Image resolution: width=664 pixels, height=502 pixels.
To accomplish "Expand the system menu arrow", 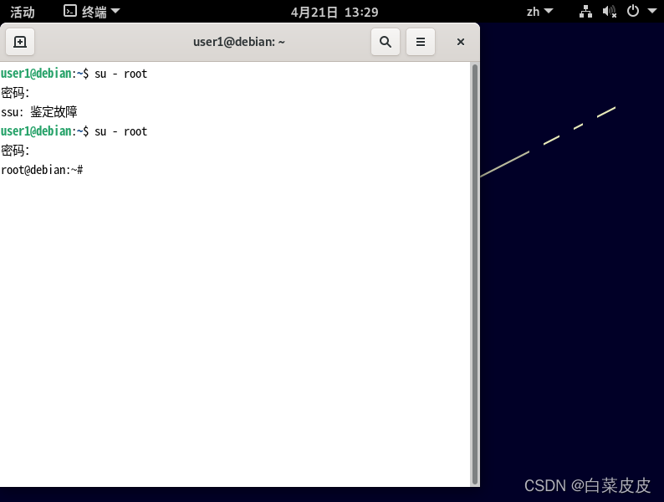I will coord(652,11).
